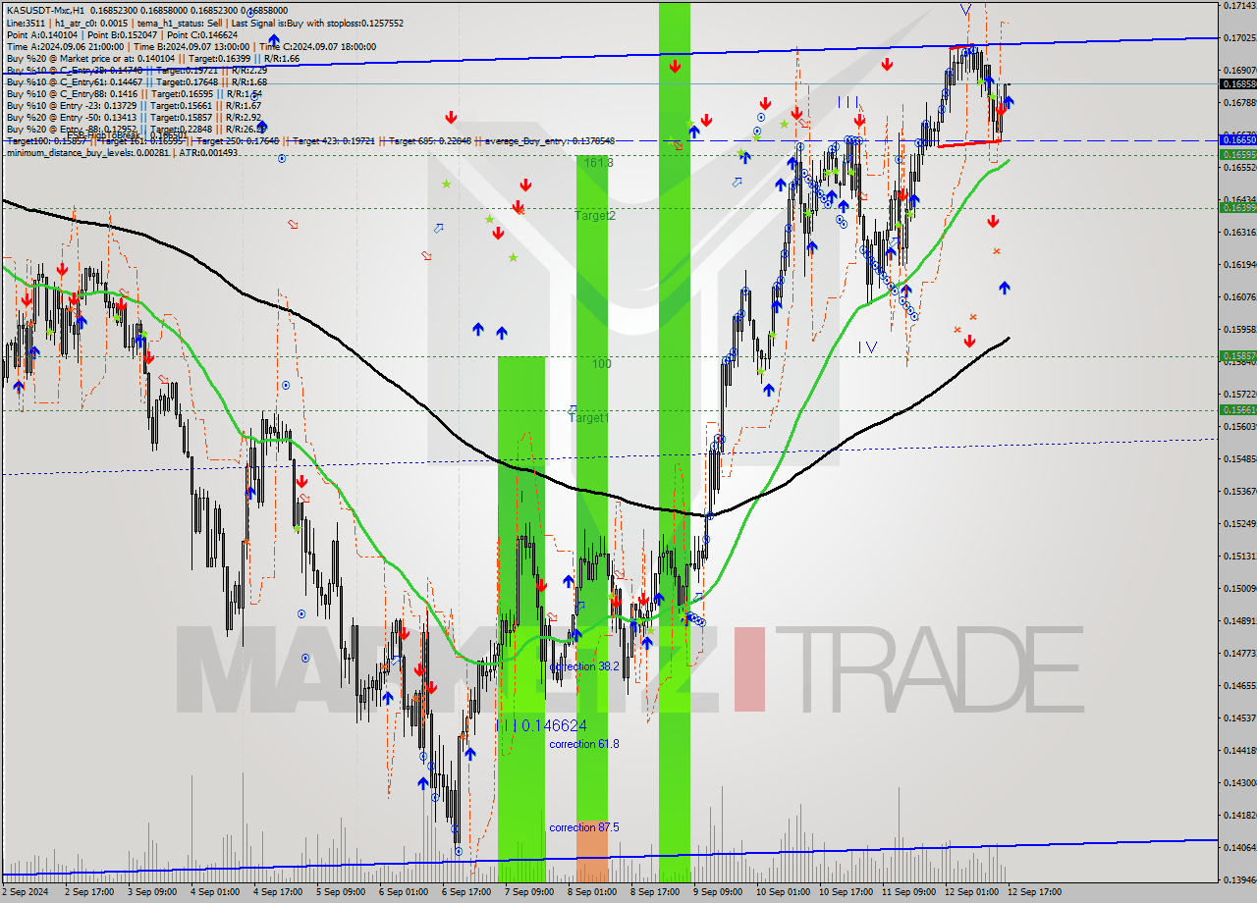Viewport: 1257px width, 903px height.
Task: Click the '161.8' Fibonacci level label
Action: [599, 163]
